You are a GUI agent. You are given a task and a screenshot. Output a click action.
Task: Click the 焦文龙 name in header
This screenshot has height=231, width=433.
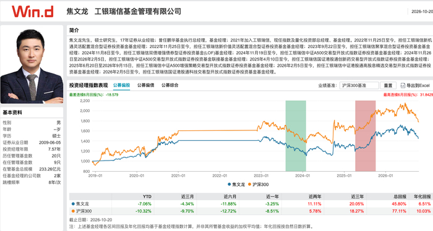tap(77, 11)
